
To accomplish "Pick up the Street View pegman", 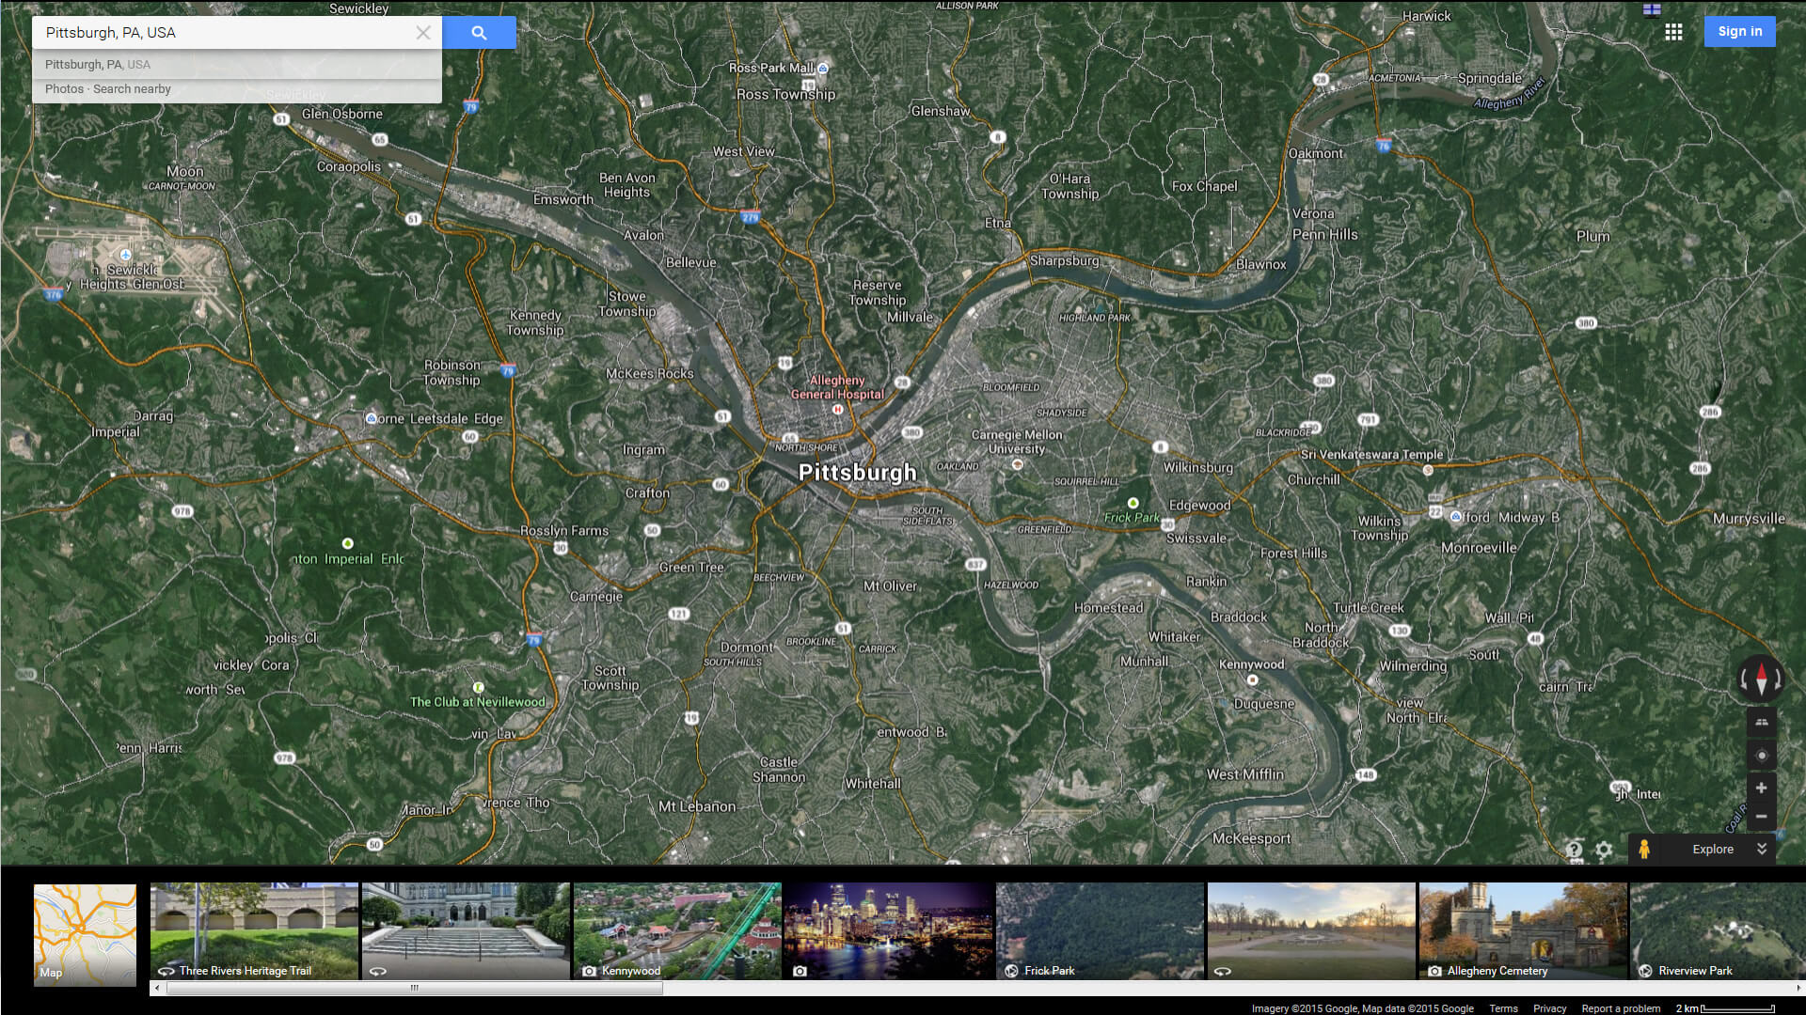I will [x=1643, y=849].
